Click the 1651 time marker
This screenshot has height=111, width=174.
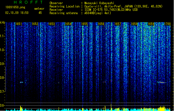pos(19,24)
